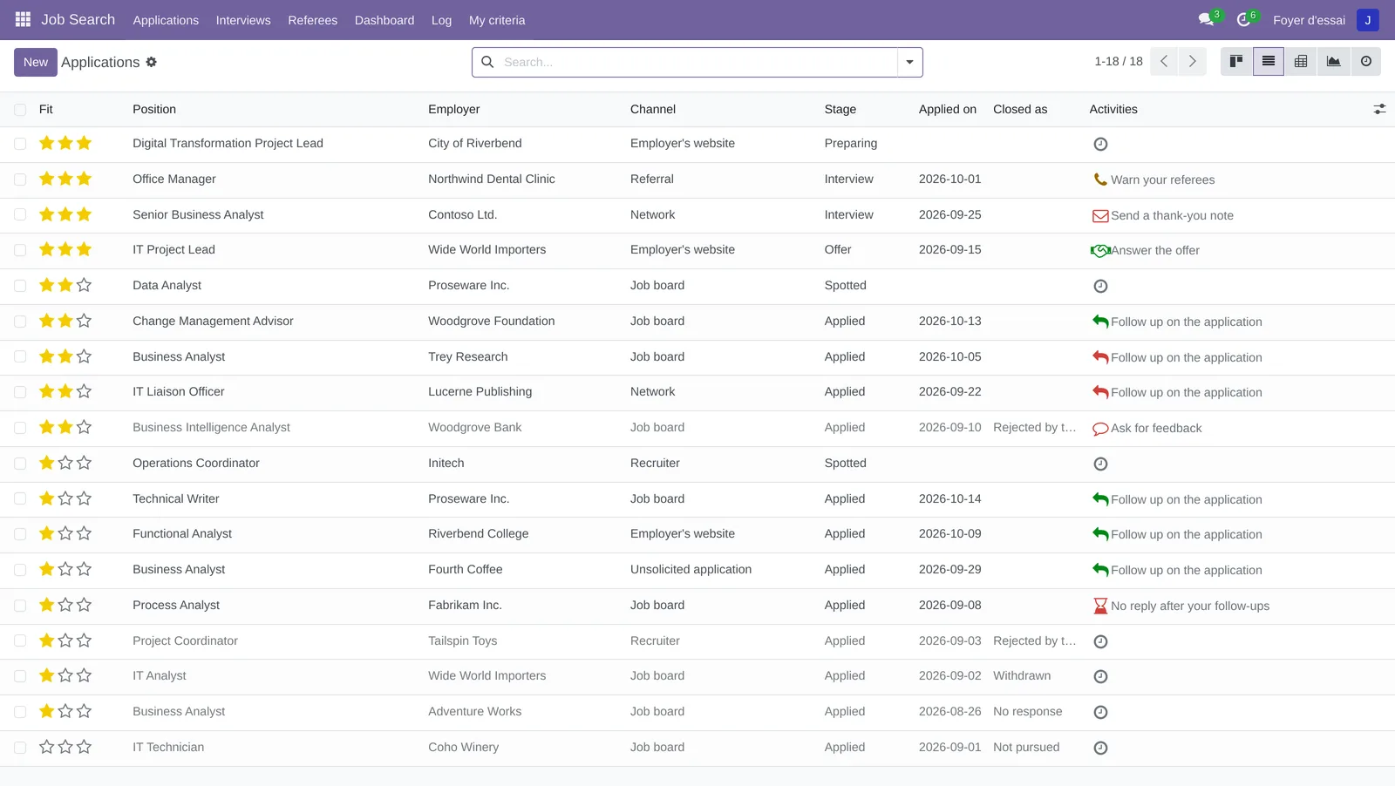The height and width of the screenshot is (786, 1395).
Task: Check the Change Management Advisor row
Action: pyautogui.click(x=20, y=322)
